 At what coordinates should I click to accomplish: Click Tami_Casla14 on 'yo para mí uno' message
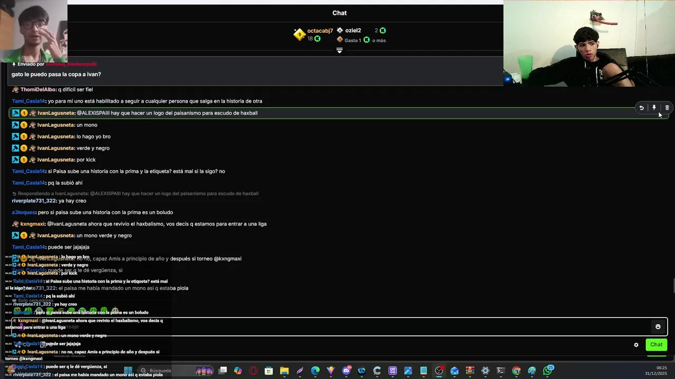point(28,101)
